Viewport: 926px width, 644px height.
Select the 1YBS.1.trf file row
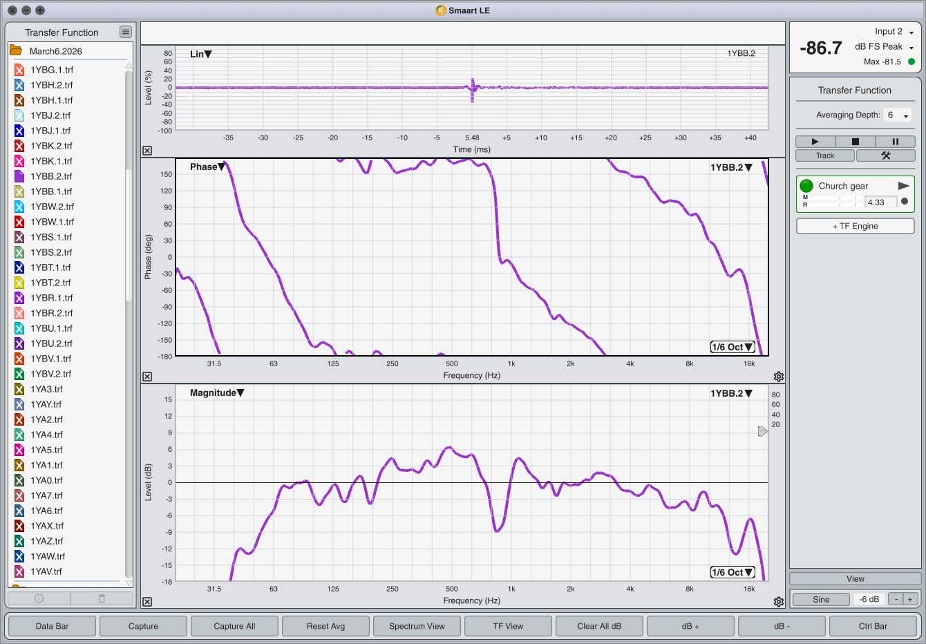(68, 237)
